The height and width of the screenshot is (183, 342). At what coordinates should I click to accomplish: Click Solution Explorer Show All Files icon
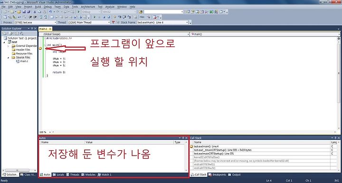10,34
